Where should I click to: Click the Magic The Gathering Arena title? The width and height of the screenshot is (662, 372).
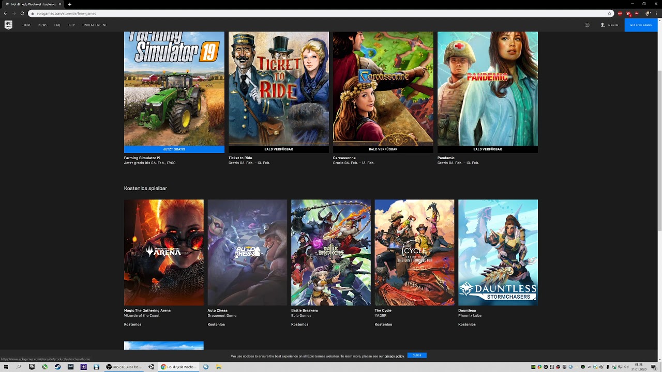147,311
